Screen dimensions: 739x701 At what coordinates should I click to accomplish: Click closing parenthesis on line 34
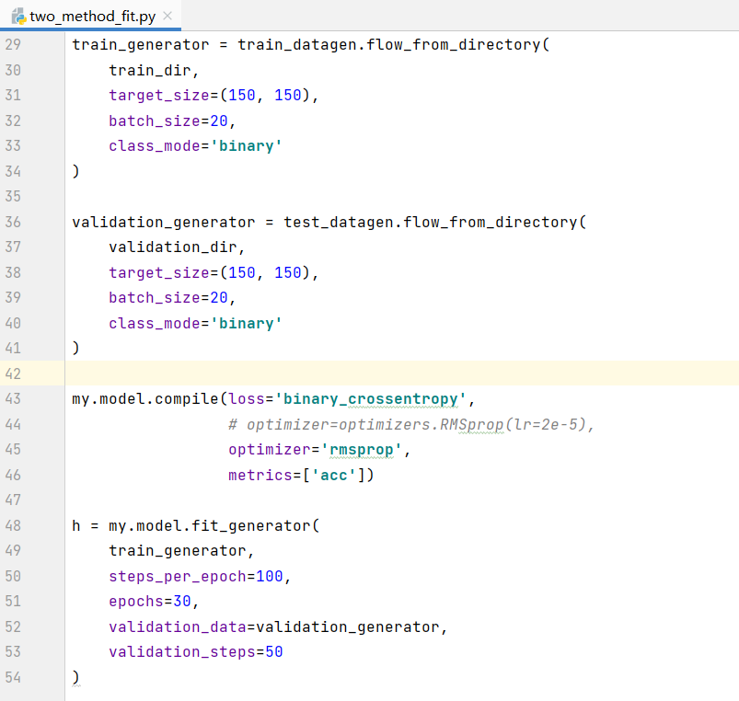[75, 171]
